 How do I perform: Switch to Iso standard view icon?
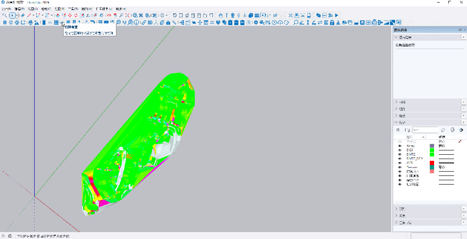click(x=174, y=15)
